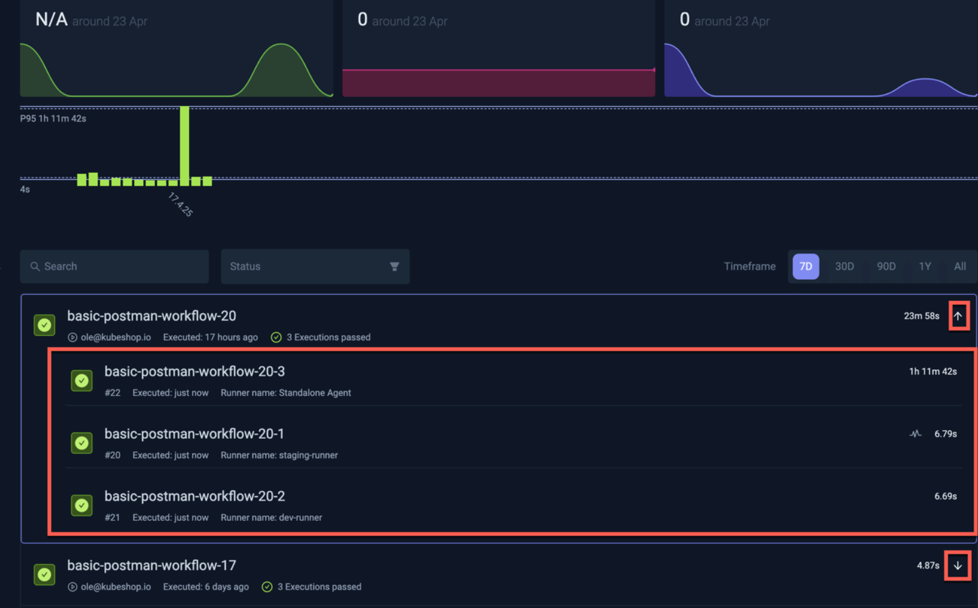The image size is (978, 608).
Task: Click the pulse icon beside 6.79s duration
Action: point(915,434)
